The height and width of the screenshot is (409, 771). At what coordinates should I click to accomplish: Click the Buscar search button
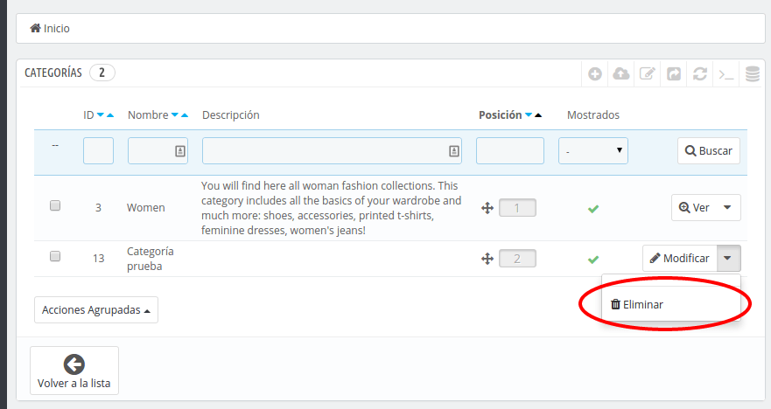pyautogui.click(x=709, y=150)
